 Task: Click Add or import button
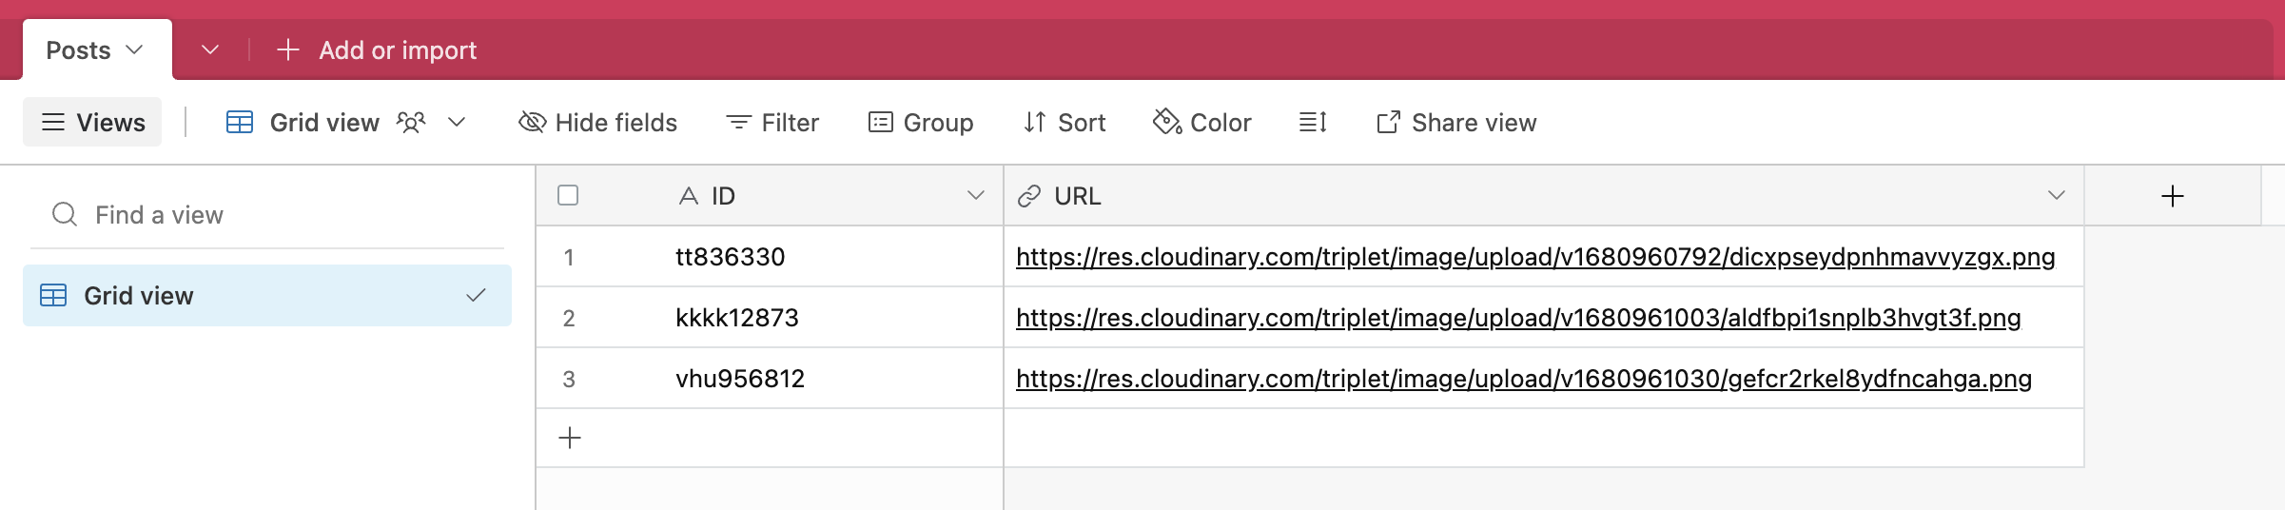[x=378, y=50]
